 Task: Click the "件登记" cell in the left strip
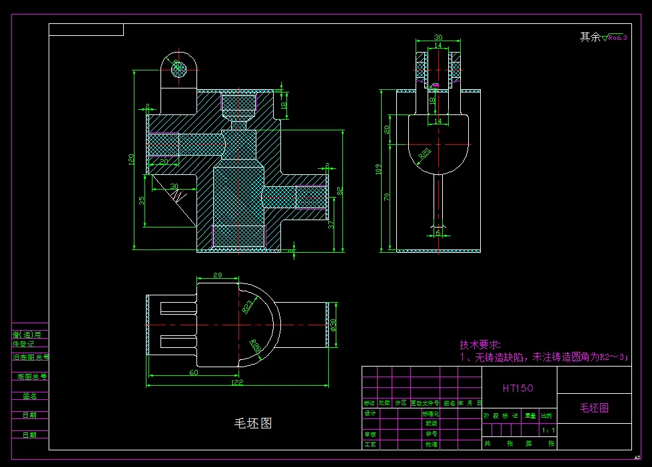point(23,344)
